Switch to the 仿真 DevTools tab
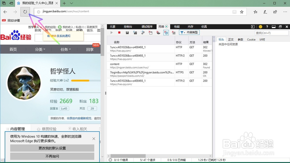 click(x=204, y=27)
